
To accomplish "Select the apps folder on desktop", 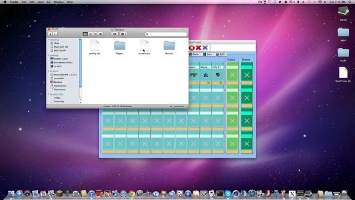I will (x=343, y=34).
